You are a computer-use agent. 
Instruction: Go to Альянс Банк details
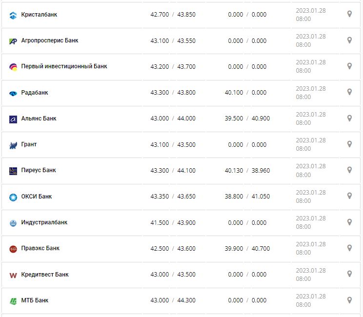(x=39, y=119)
